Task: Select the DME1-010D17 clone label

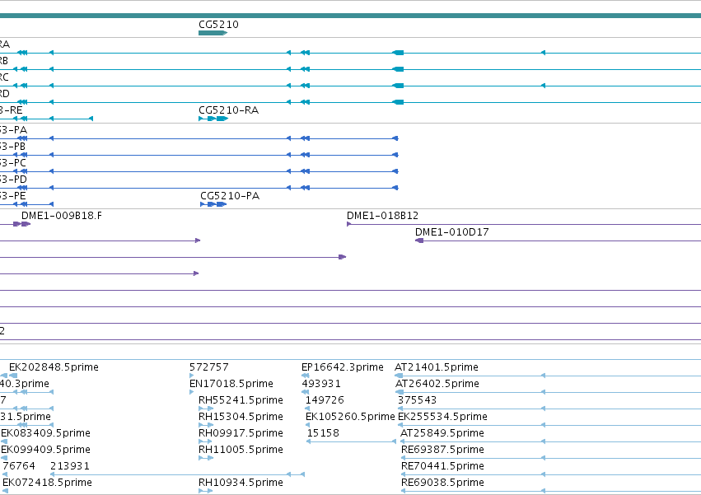Action: pos(452,232)
